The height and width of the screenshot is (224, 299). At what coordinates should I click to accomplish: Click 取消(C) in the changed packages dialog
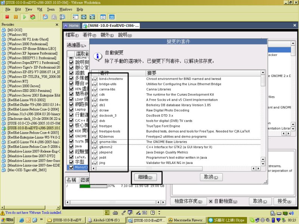[211, 177]
